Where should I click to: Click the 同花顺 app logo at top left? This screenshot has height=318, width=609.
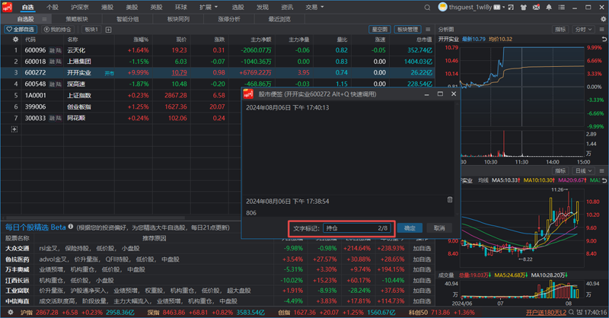(x=8, y=7)
